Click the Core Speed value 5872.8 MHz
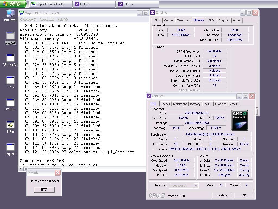The image size is (278, 209). click(181, 160)
